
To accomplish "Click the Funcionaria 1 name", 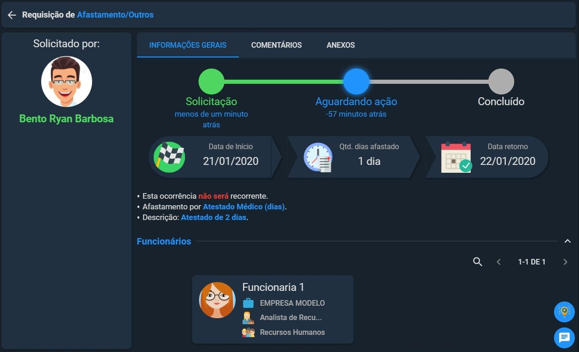I will point(273,287).
